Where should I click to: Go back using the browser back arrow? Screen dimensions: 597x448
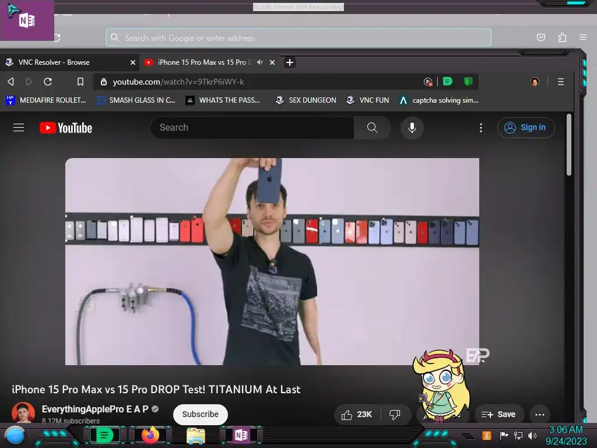point(10,82)
